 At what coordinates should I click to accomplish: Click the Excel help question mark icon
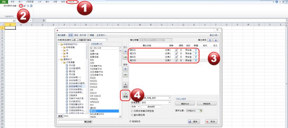(277, 1)
